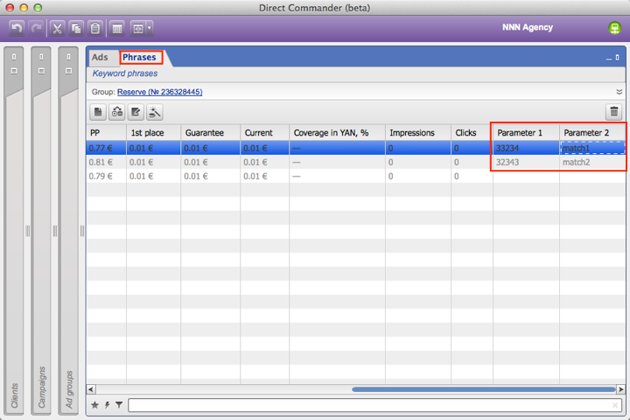Select the Phrases tab
The height and width of the screenshot is (420, 630).
click(139, 57)
